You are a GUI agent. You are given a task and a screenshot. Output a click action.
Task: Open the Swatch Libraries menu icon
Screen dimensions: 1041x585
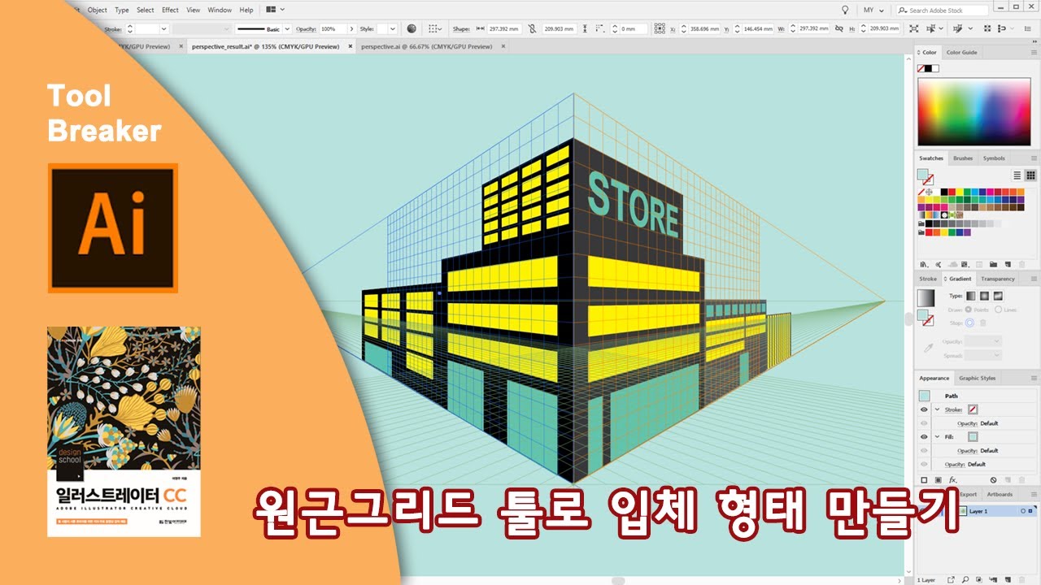click(925, 264)
